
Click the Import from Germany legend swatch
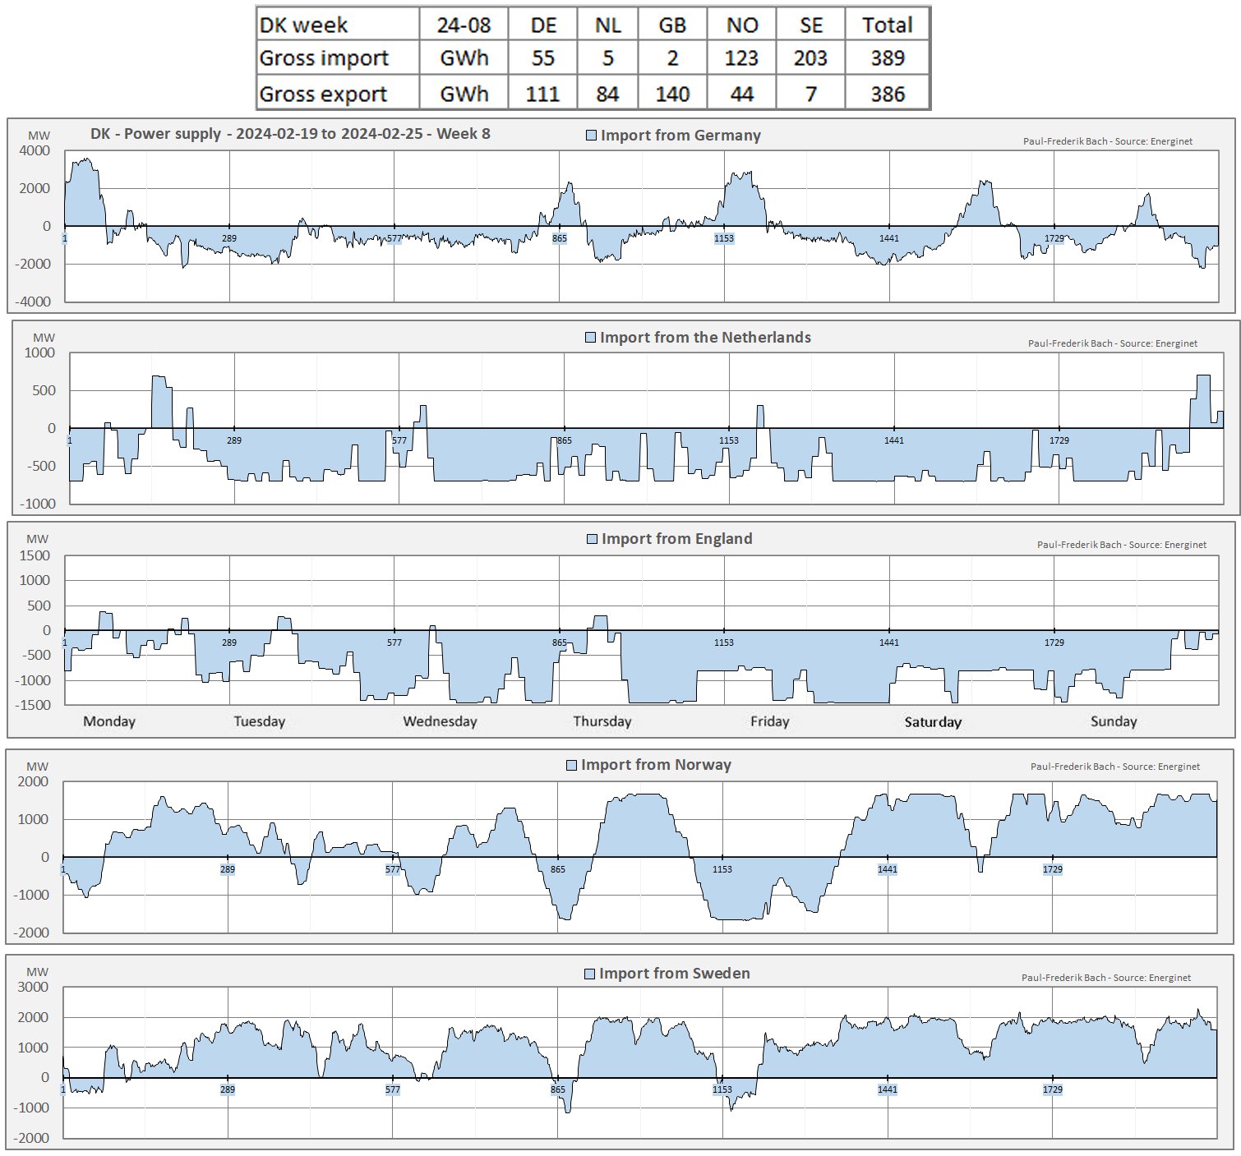tap(591, 136)
